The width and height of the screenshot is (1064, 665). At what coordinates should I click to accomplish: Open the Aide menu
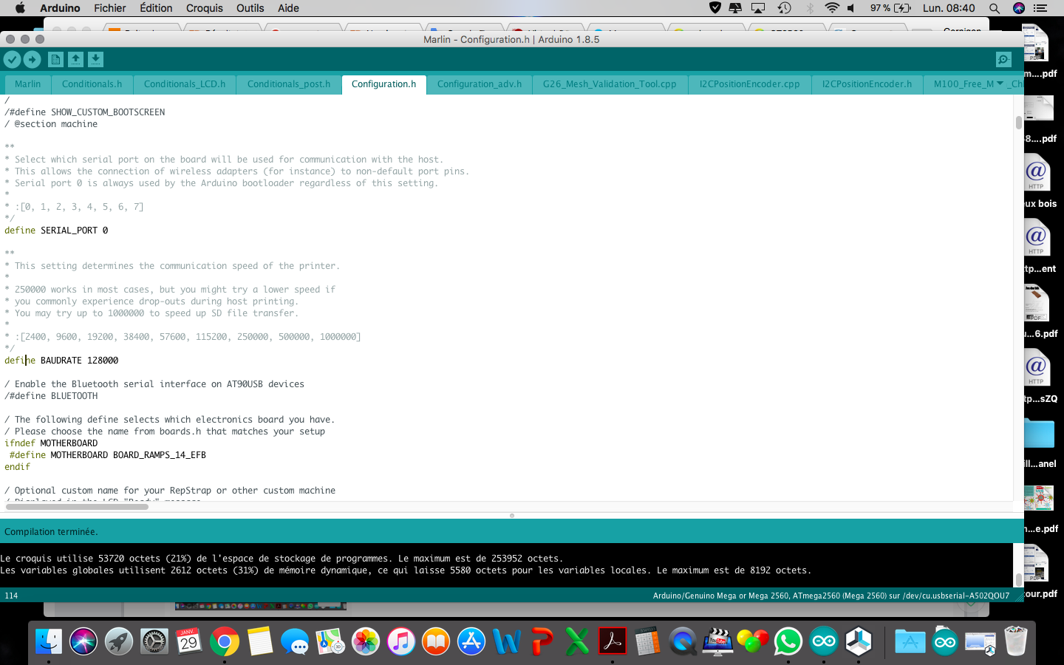click(288, 8)
